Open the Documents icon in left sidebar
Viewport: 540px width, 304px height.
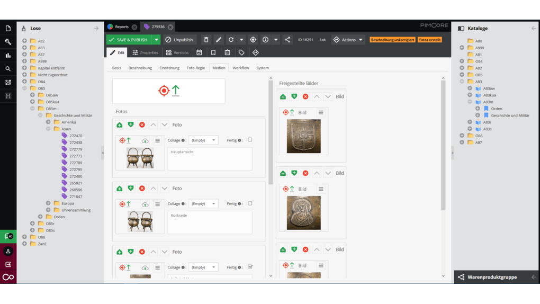click(8, 28)
